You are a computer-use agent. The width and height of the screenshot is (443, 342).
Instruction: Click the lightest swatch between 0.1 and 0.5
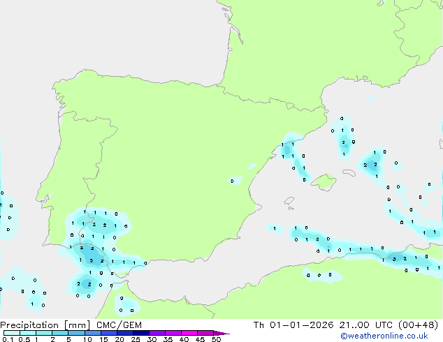click(12, 334)
